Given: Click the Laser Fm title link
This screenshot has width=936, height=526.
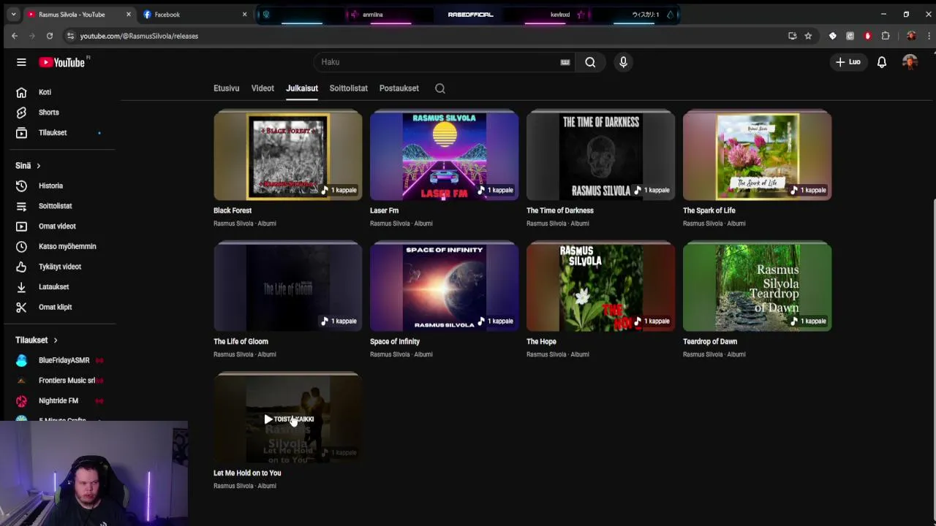Looking at the screenshot, I should pyautogui.click(x=384, y=210).
